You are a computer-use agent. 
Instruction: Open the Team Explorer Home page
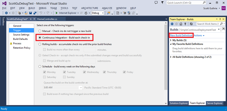click(x=181, y=24)
